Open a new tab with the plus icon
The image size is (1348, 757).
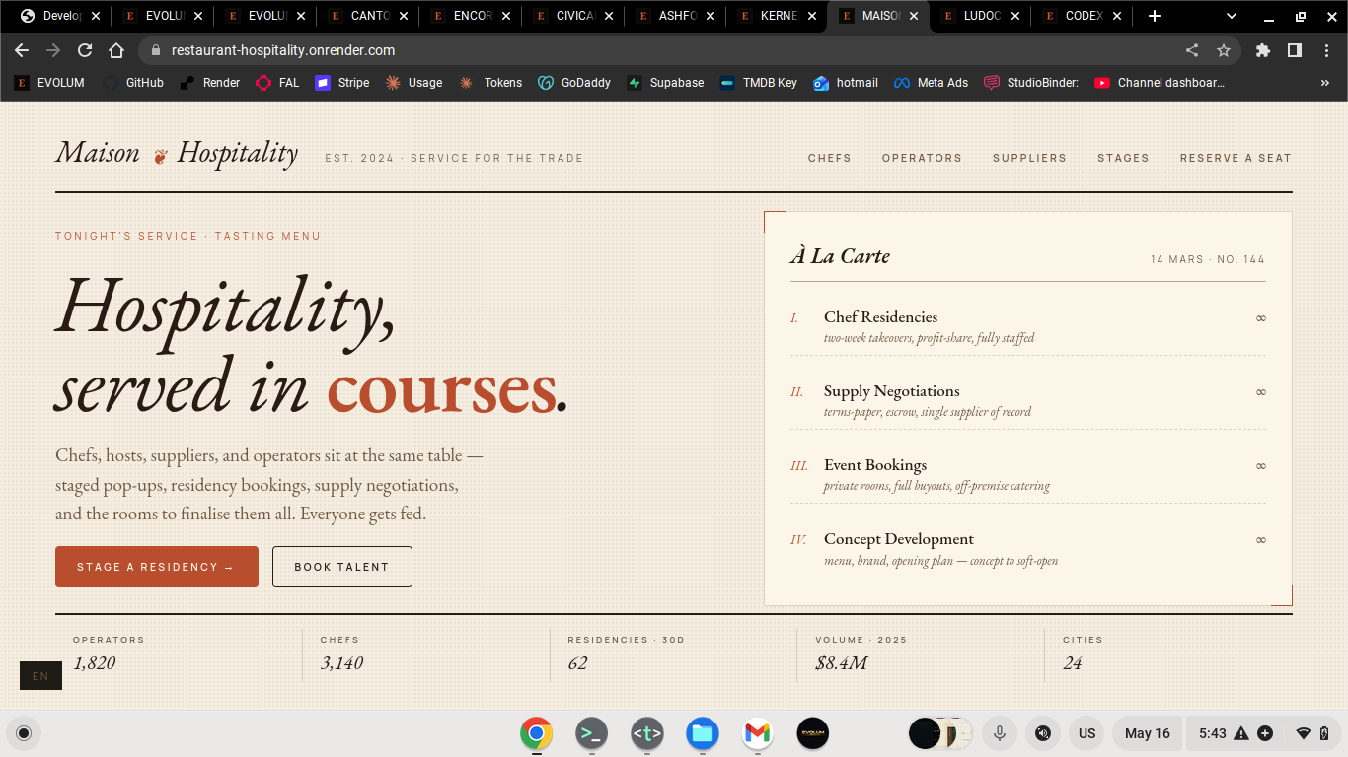pos(1155,16)
